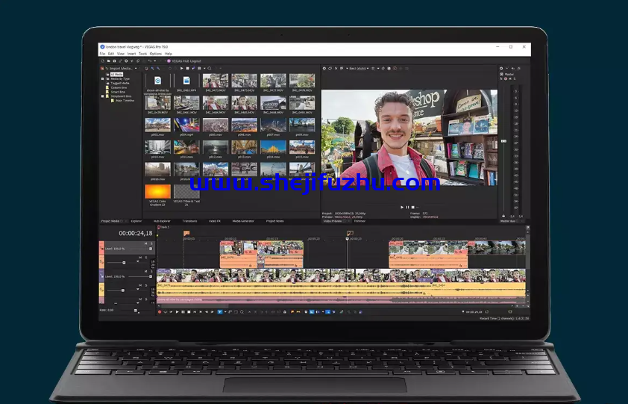Viewport: 628px width, 404px height.
Task: Solo the first video track with S
Action: (152, 243)
